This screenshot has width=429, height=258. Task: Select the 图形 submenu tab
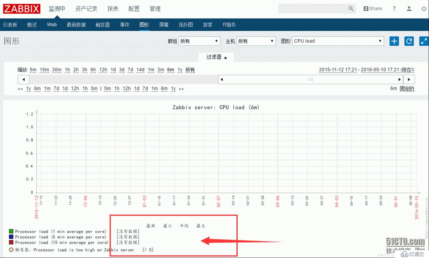click(144, 25)
